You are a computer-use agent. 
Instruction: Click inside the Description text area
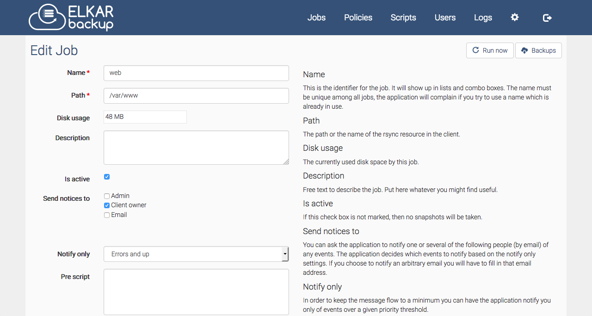tap(196, 148)
